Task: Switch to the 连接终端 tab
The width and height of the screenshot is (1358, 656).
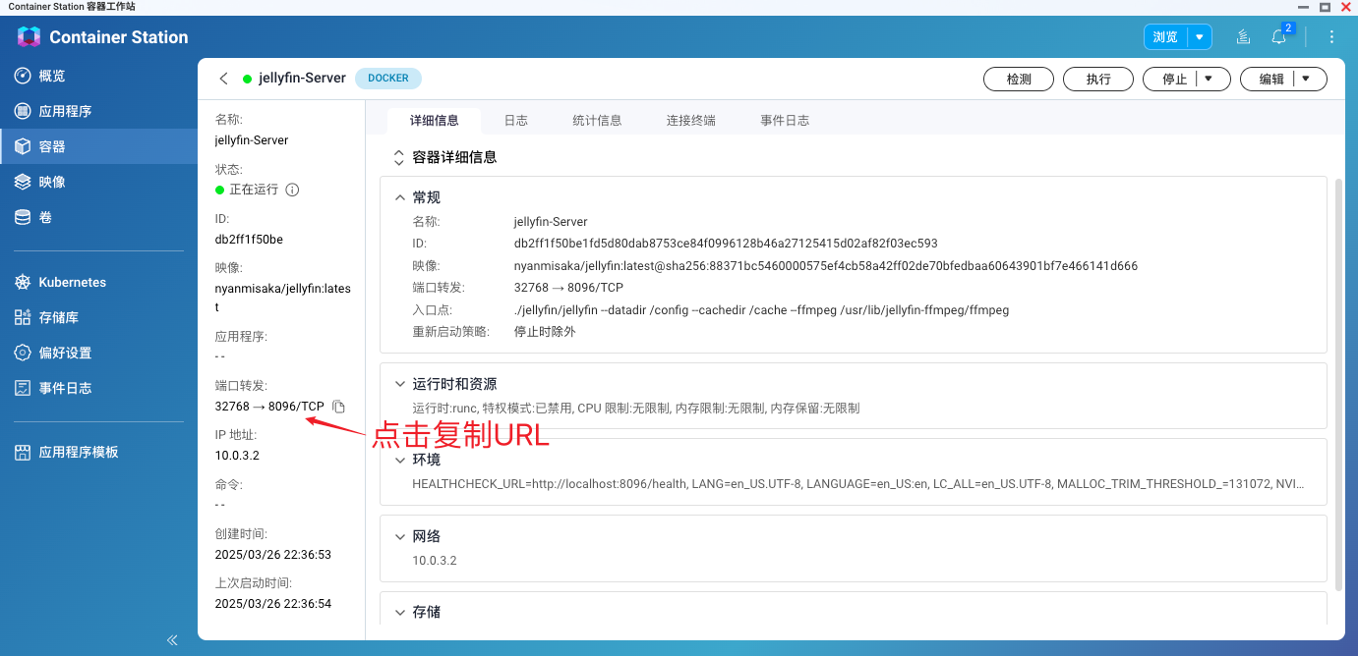Action: pos(690,121)
